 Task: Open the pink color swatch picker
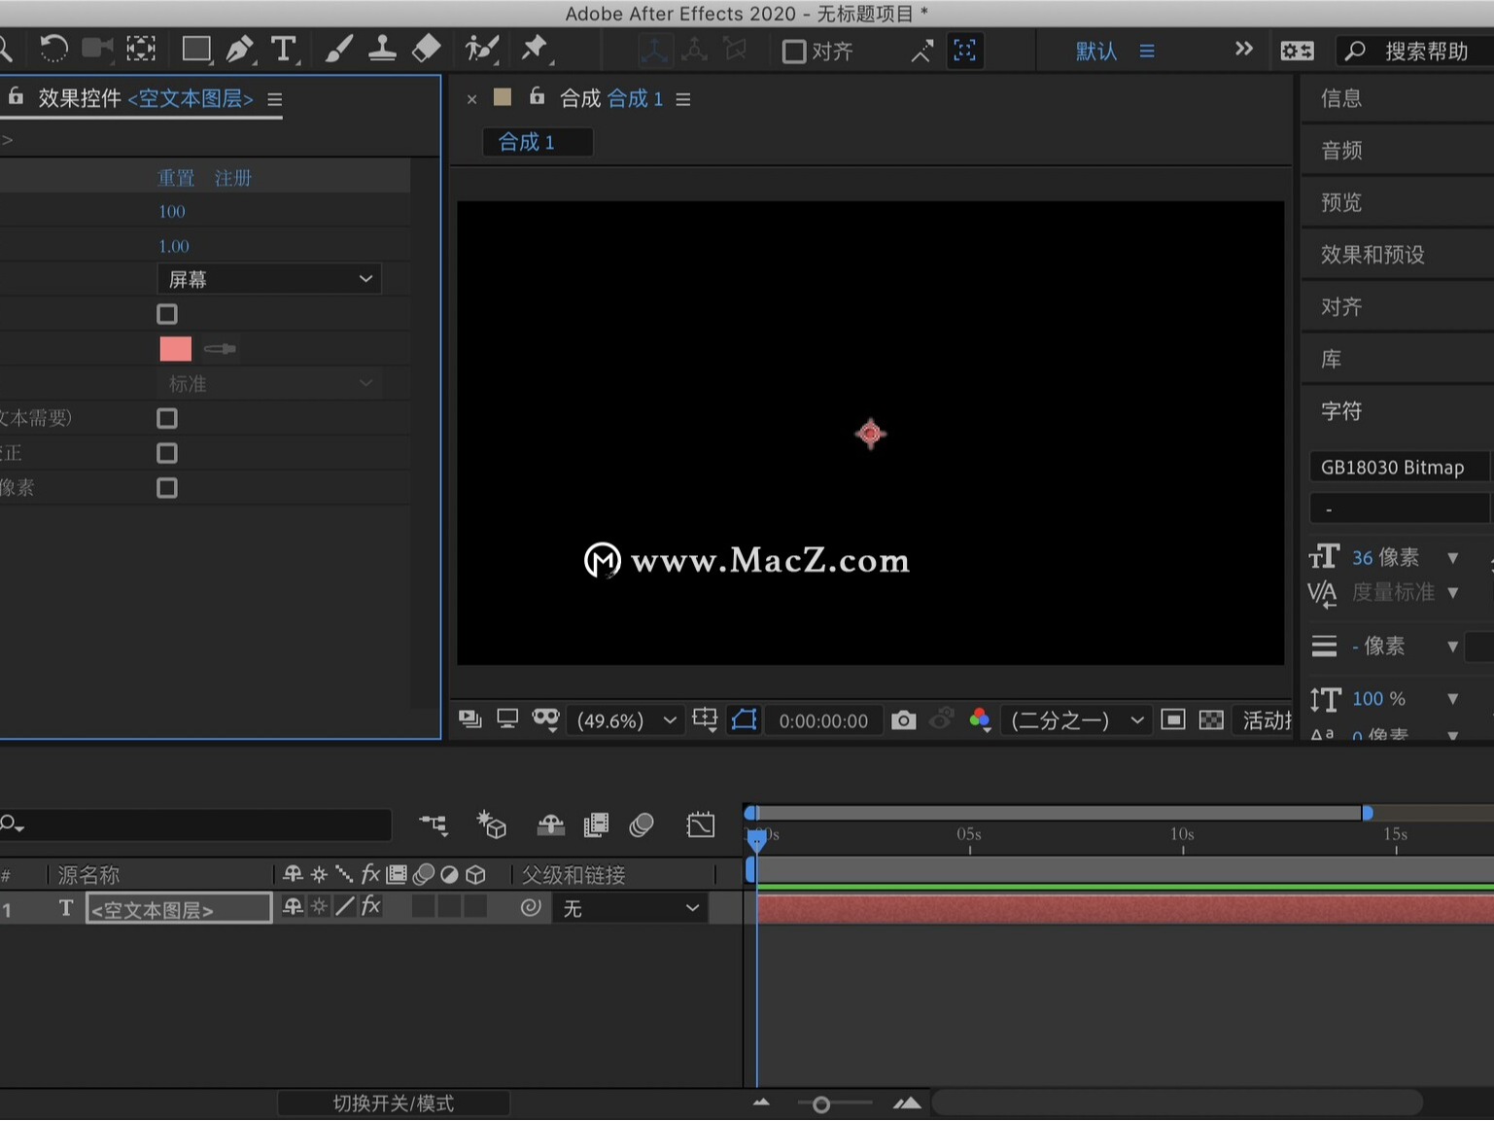point(176,348)
